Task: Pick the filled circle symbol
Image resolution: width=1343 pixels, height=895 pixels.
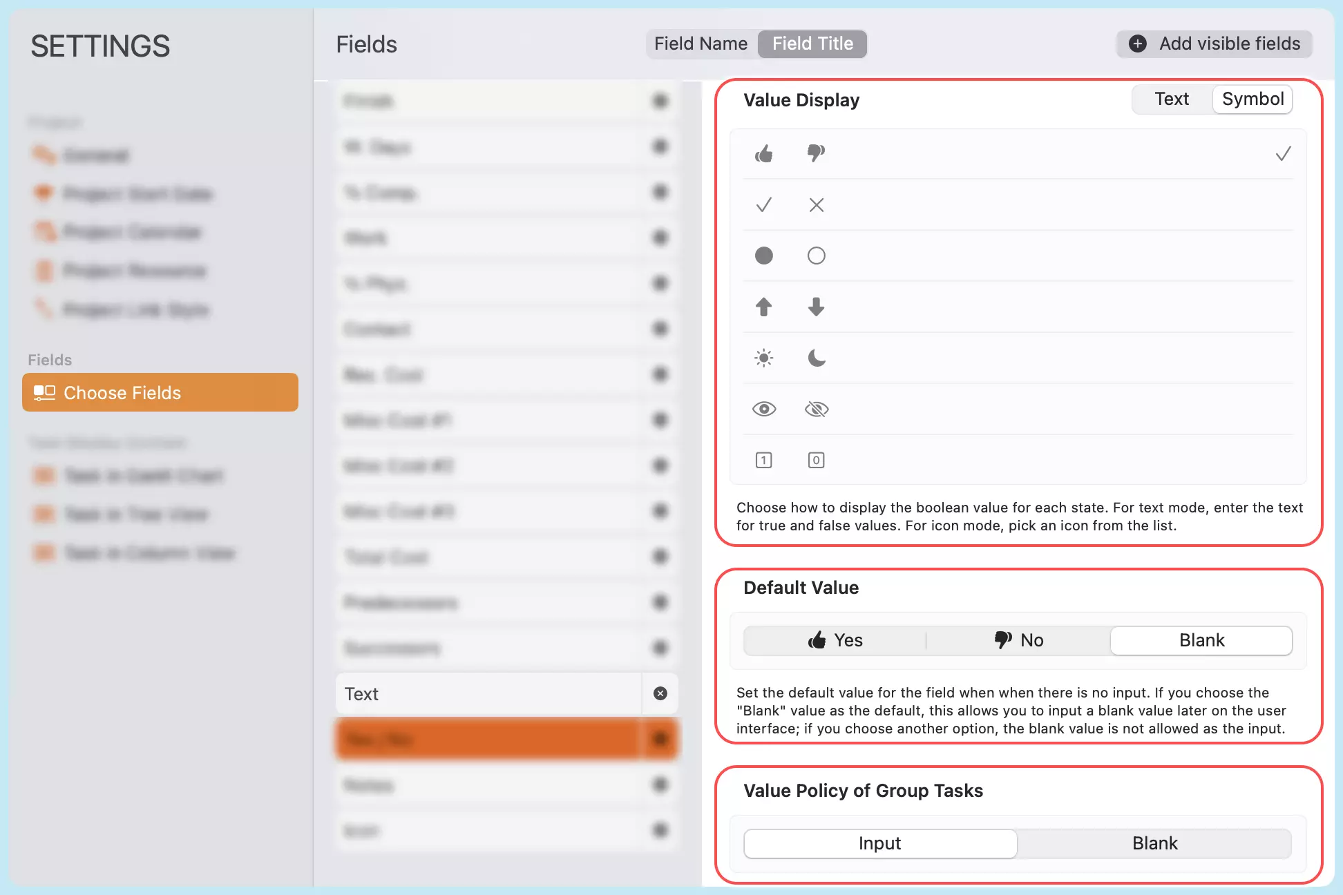Action: tap(763, 256)
